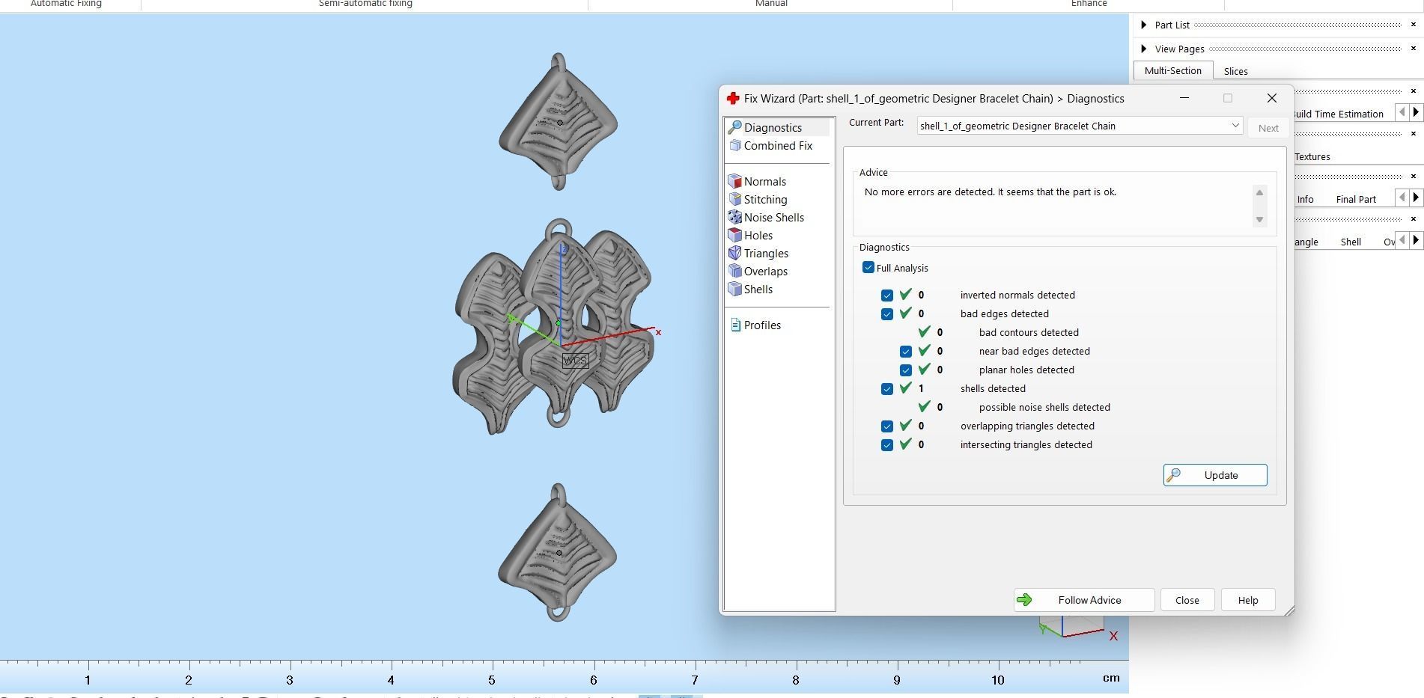Switch to the Slices tab
This screenshot has width=1424, height=698.
click(x=1235, y=72)
